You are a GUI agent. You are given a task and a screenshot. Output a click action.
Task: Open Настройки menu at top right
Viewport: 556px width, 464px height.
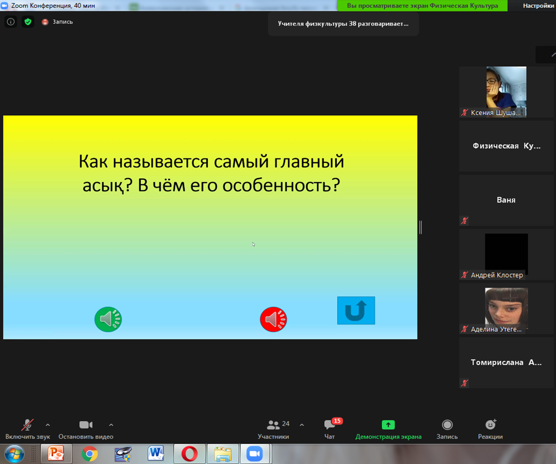click(538, 6)
